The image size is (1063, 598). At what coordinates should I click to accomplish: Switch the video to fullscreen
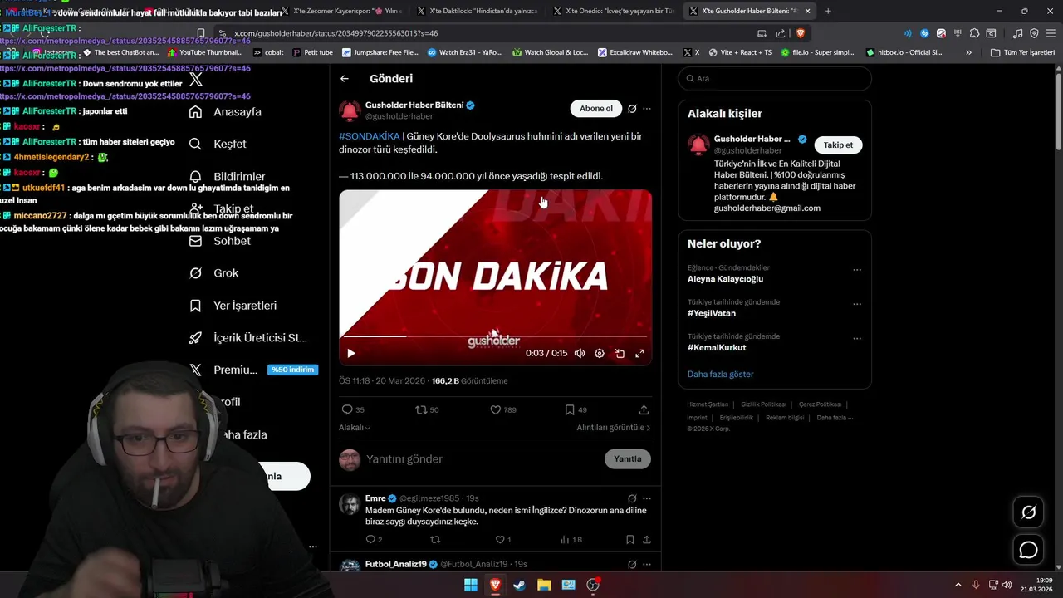639,353
